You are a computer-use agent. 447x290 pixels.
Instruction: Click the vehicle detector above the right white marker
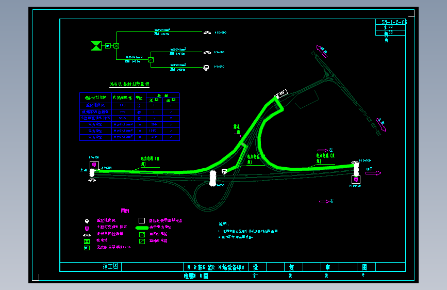[x=355, y=163]
